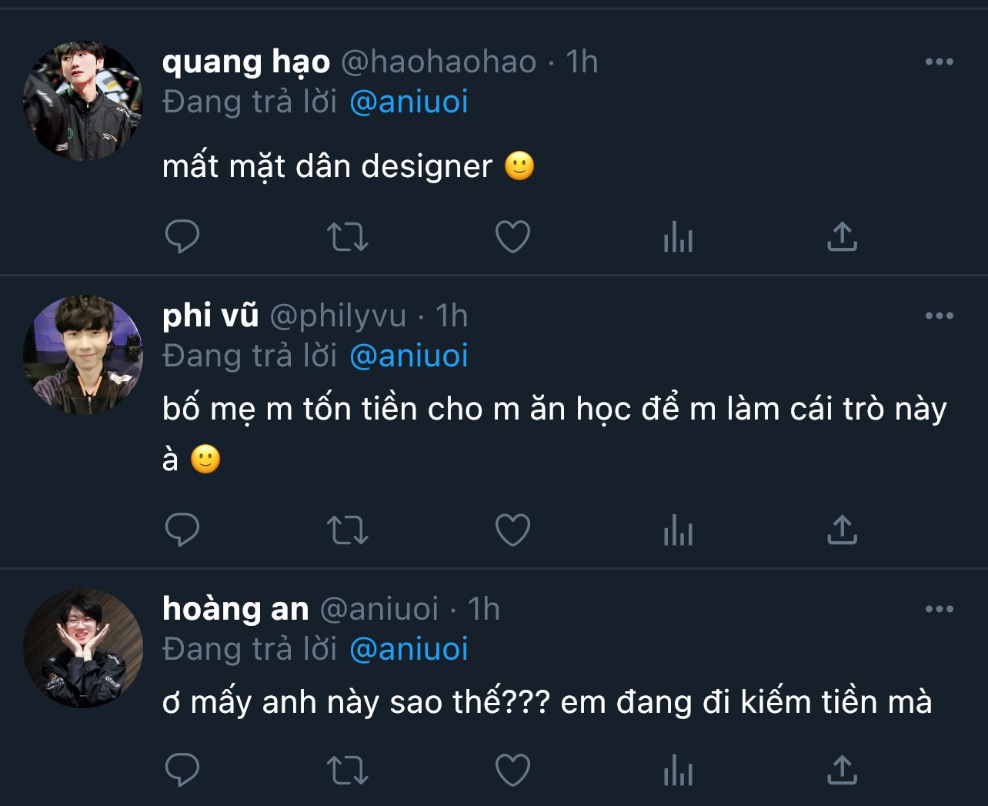Share quang hạo's tweet
988x806 pixels.
pos(842,237)
